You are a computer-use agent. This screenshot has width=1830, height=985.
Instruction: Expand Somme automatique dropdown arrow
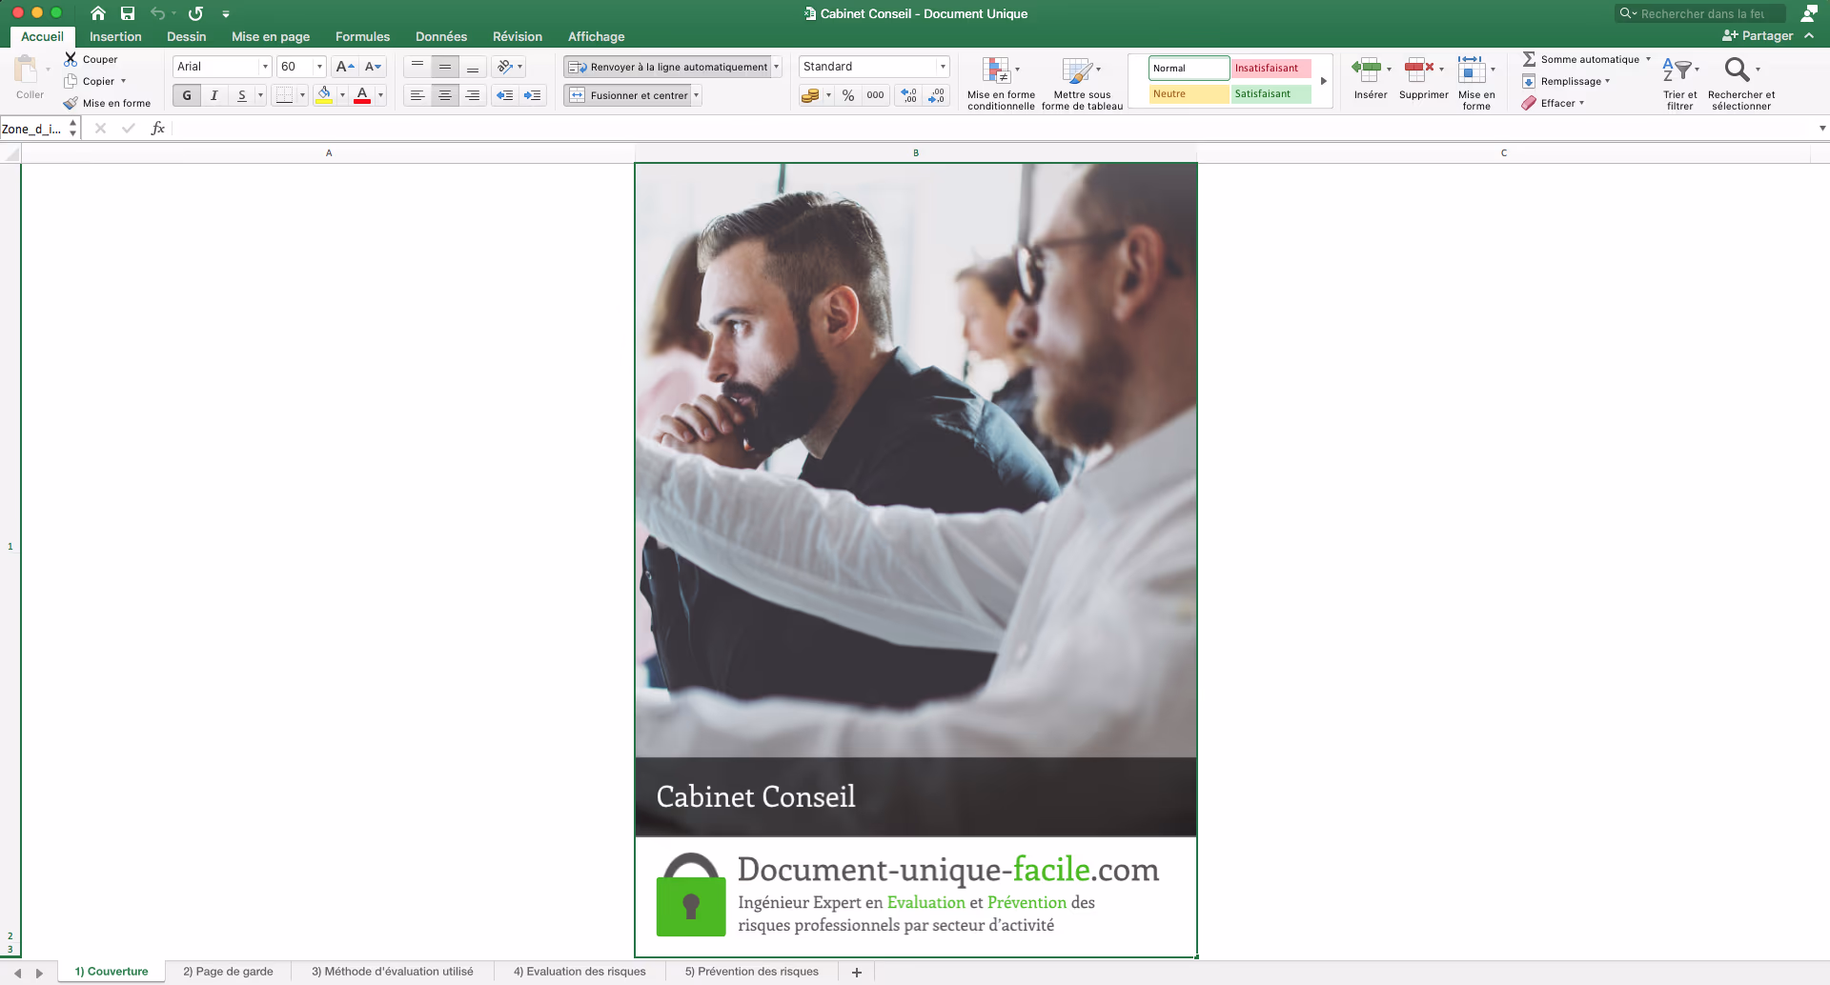(x=1648, y=59)
